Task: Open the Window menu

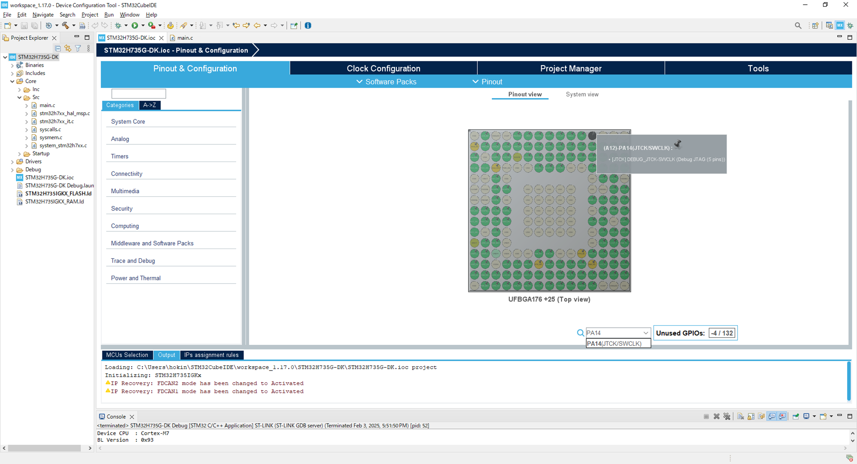Action: (129, 15)
